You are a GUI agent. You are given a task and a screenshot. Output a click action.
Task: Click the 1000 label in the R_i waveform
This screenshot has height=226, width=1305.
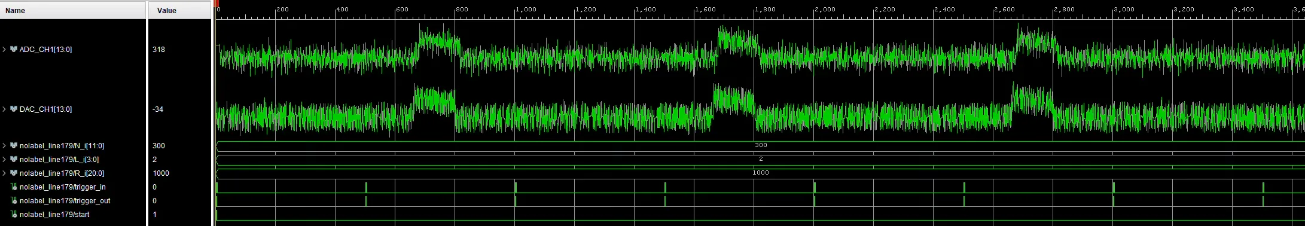pyautogui.click(x=761, y=173)
